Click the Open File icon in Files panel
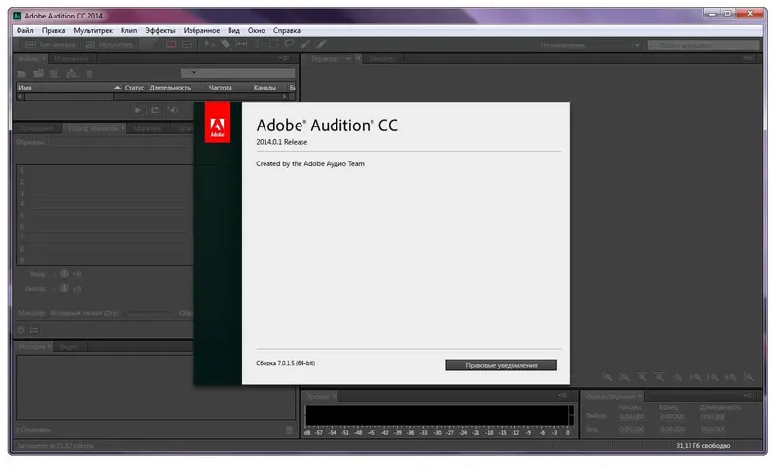This screenshot has width=778, height=467. coord(21,74)
